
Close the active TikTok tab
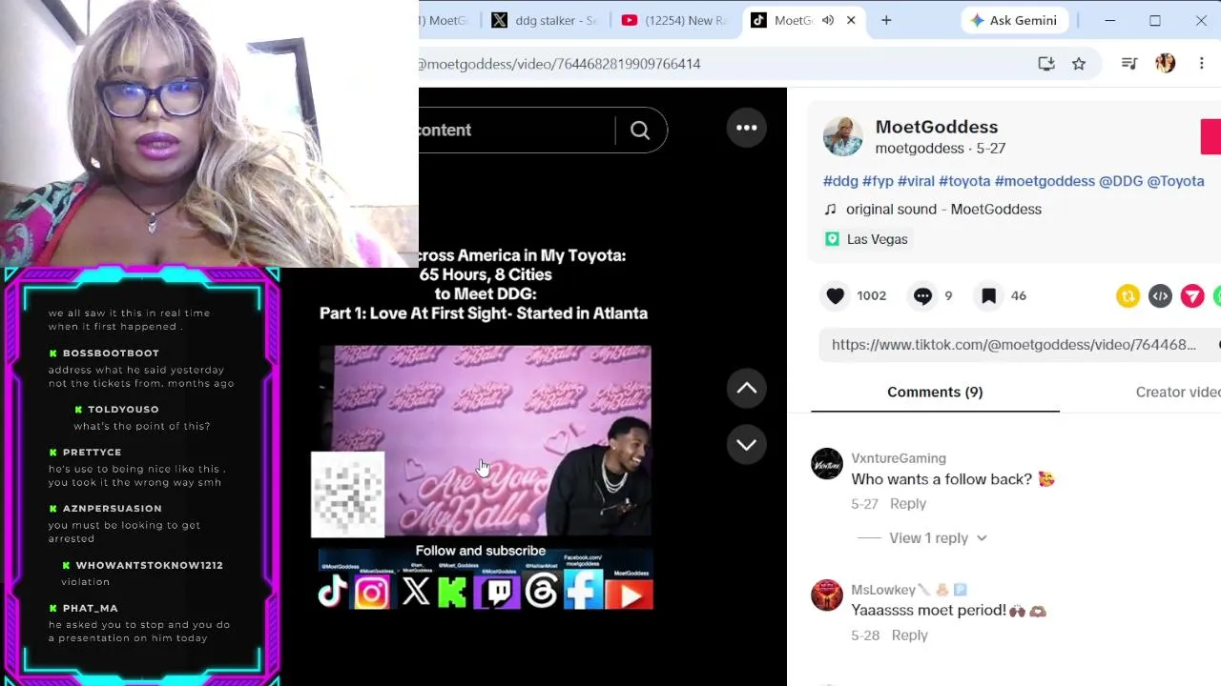(851, 20)
